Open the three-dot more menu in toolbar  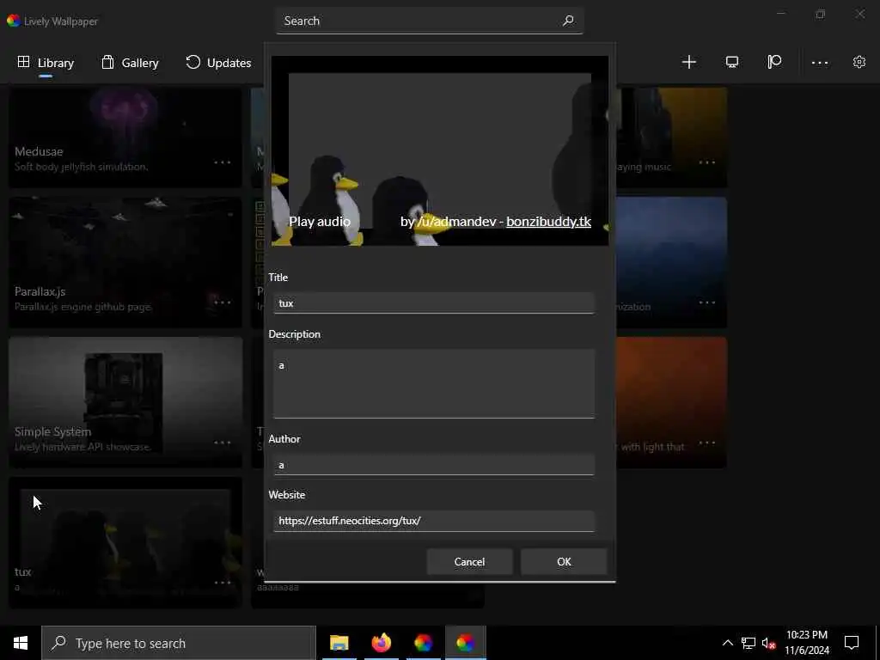(x=819, y=63)
